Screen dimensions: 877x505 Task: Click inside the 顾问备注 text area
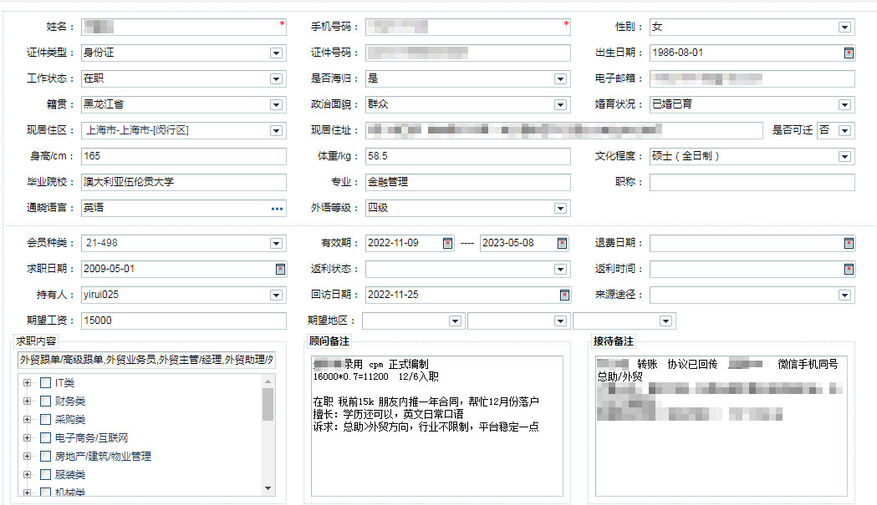436,427
